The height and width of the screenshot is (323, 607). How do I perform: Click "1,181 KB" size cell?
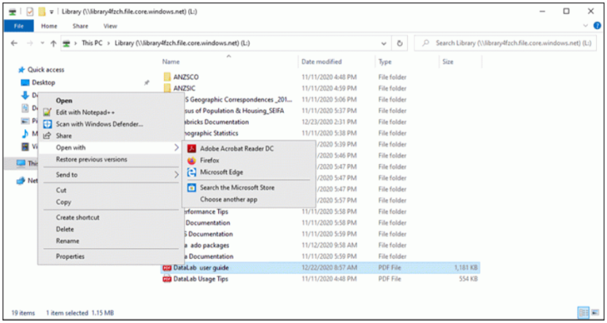click(x=464, y=268)
